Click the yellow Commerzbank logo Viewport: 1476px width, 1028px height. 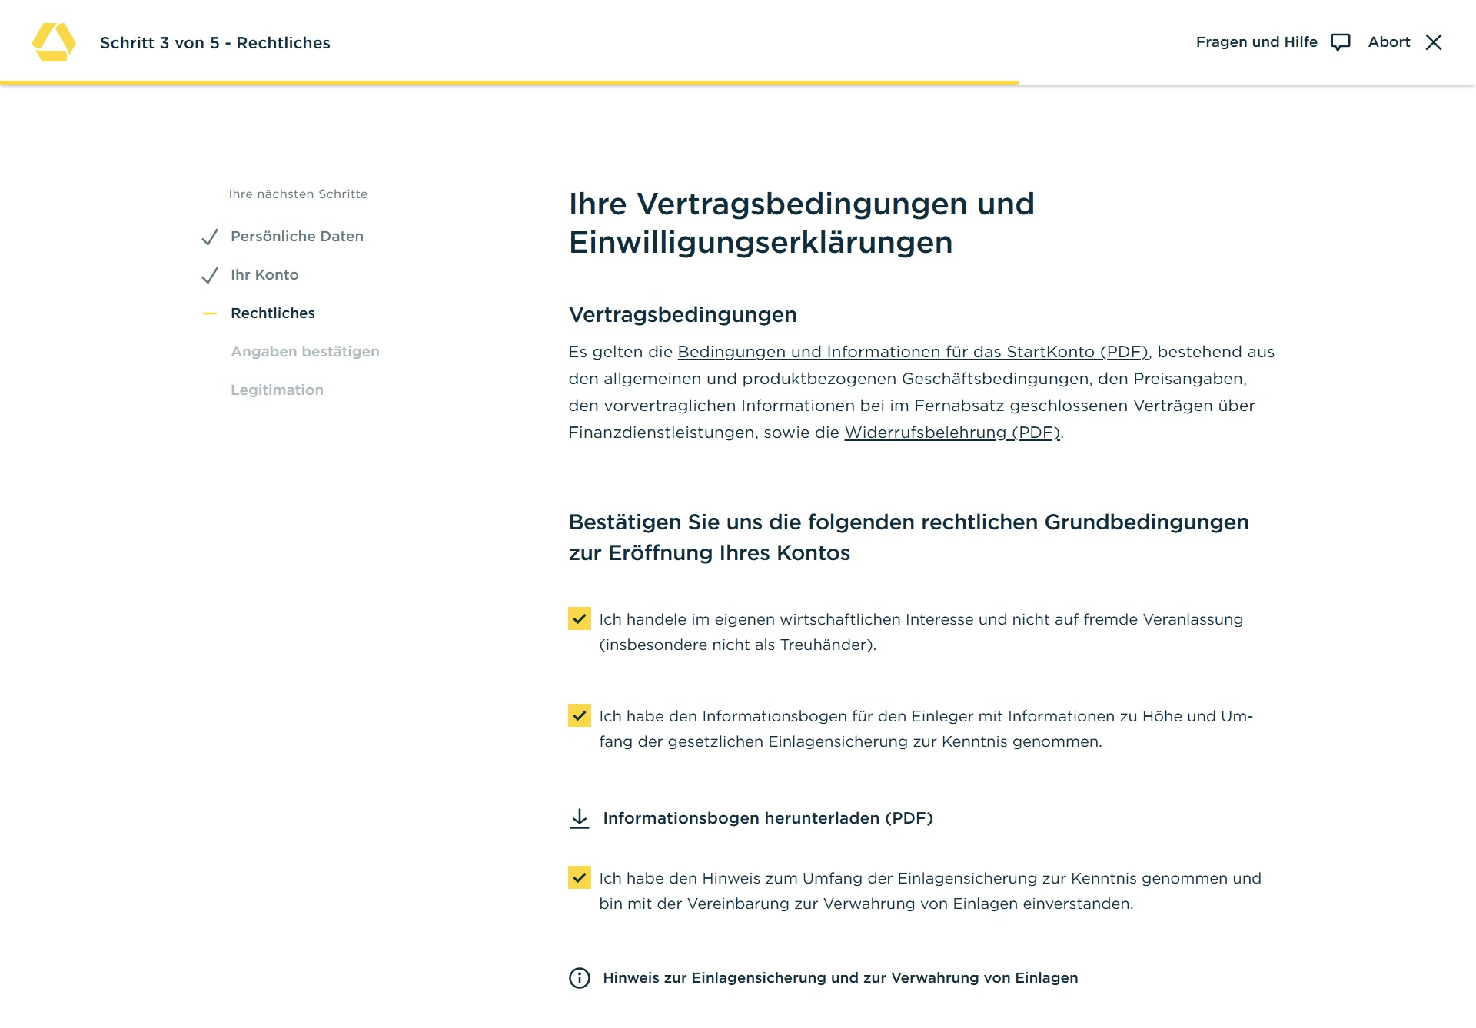coord(54,42)
